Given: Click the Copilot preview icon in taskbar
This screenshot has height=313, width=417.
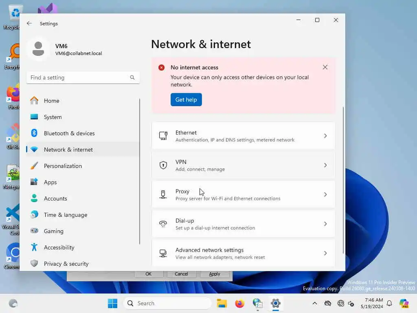Looking at the screenshot, I should 404,303.
